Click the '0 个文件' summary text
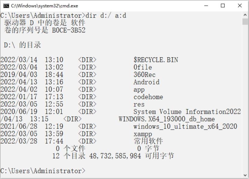The width and height of the screenshot is (249, 179). click(71, 148)
